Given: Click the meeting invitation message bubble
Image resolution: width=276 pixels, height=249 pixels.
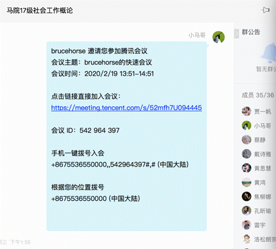Looking at the screenshot, I should coord(126,136).
